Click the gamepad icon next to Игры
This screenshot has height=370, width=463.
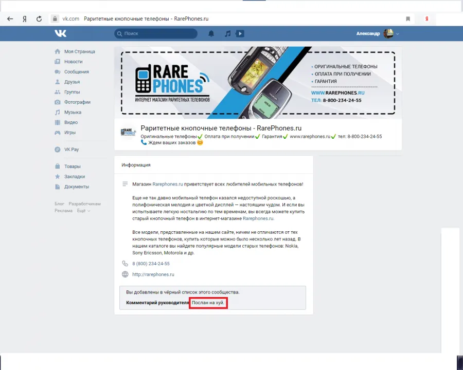[x=57, y=133]
